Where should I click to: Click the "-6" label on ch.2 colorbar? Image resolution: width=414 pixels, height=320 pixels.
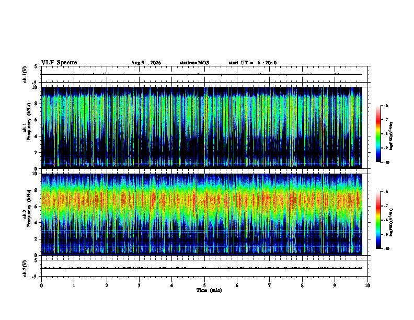(386, 192)
